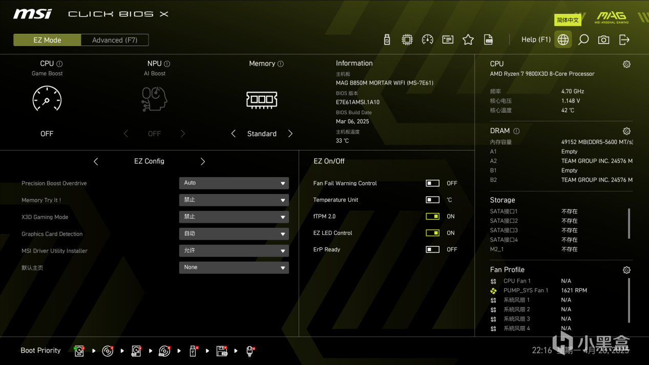Click the 49152 MB(DDR5-5600 MT/s) value
Viewport: 649px width, 365px height.
[x=597, y=142]
